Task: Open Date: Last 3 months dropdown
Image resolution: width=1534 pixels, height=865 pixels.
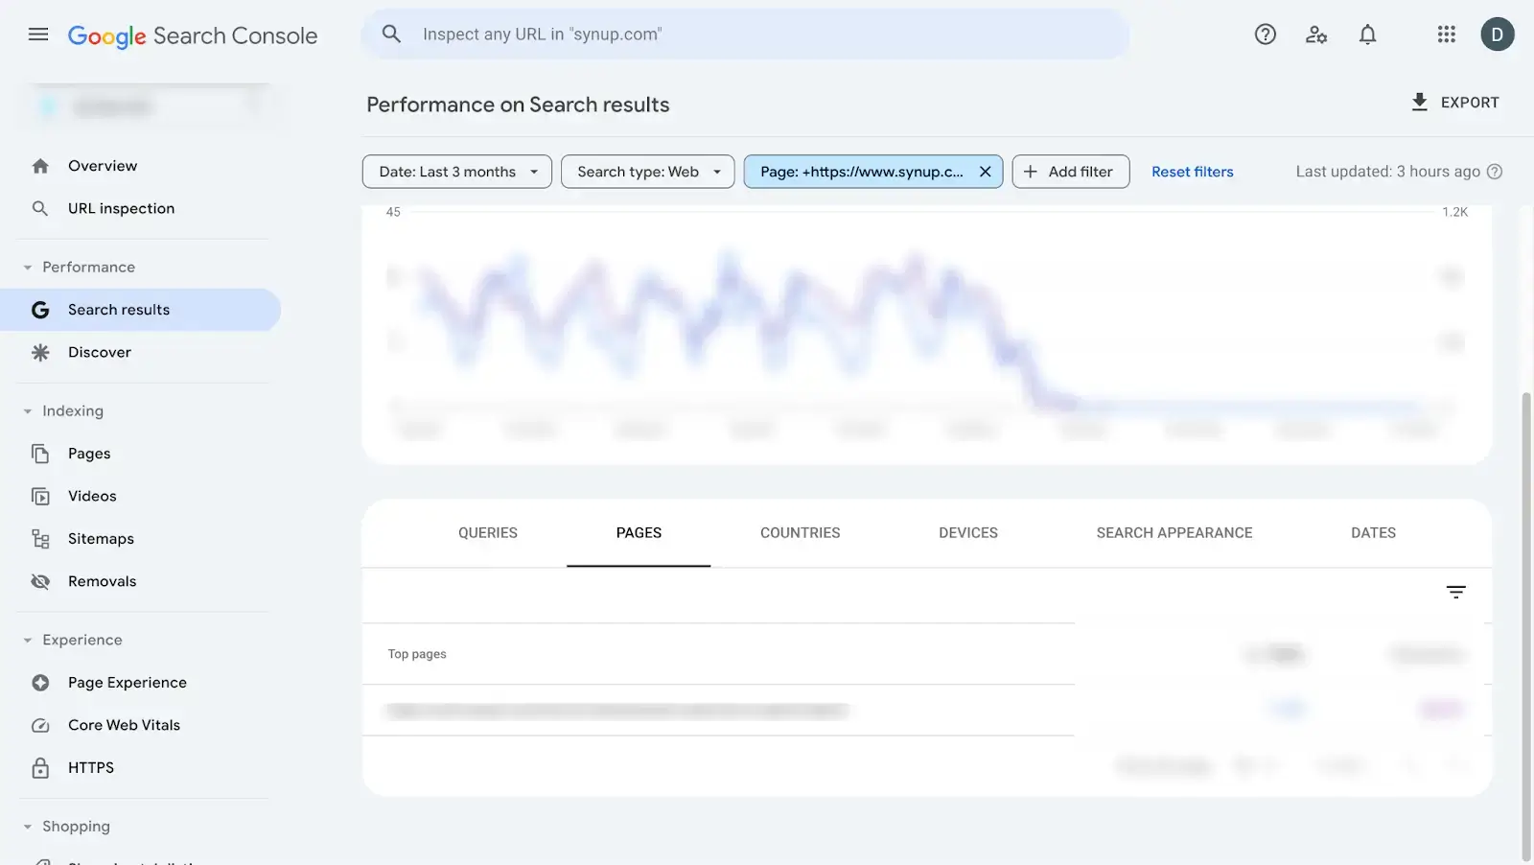Action: coord(456,172)
